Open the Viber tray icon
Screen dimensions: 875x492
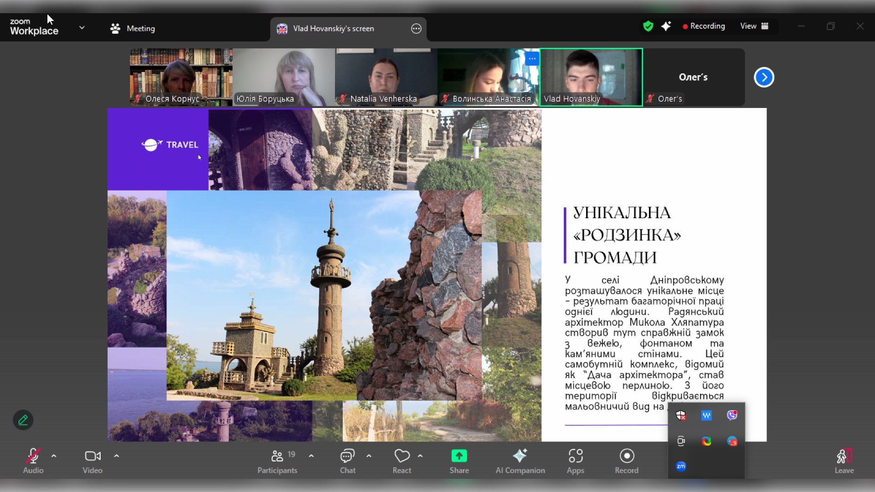[732, 415]
